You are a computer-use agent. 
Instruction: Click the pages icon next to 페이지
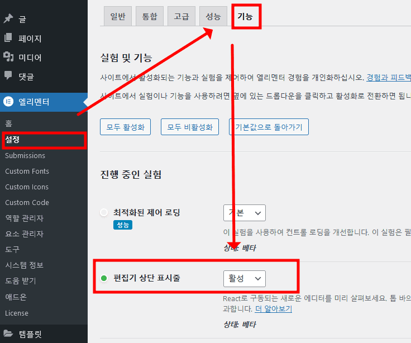[x=8, y=38]
